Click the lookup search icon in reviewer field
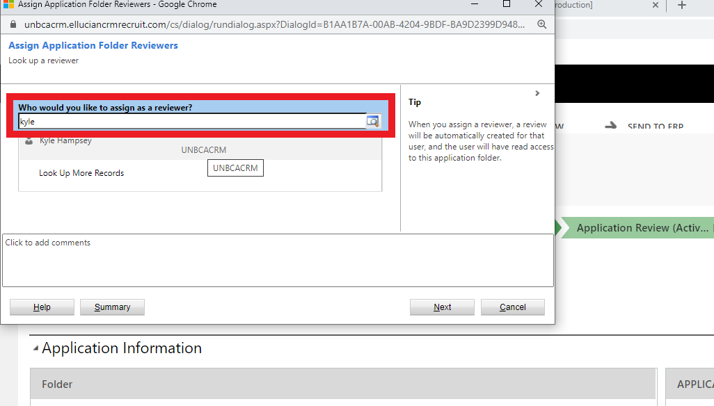Screen dimensions: 714x406 (x=373, y=122)
